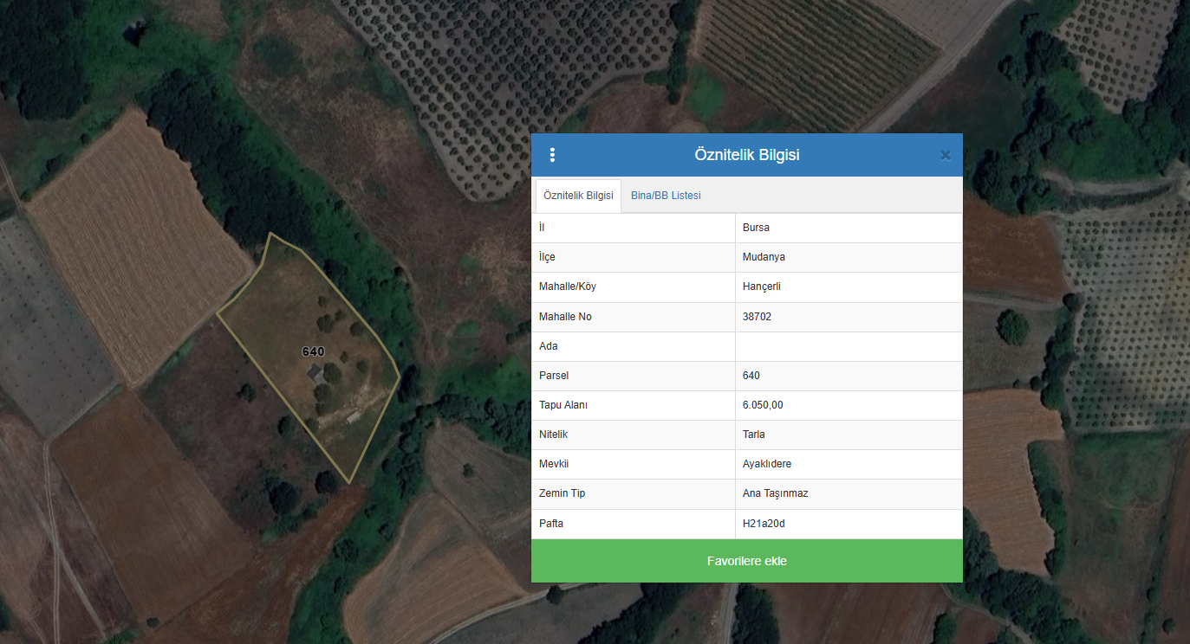Image resolution: width=1190 pixels, height=644 pixels.
Task: Click the Zemin Tip label
Action: 562,493
